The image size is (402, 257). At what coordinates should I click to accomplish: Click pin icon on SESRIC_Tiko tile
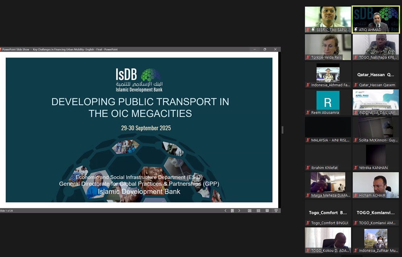click(x=308, y=30)
